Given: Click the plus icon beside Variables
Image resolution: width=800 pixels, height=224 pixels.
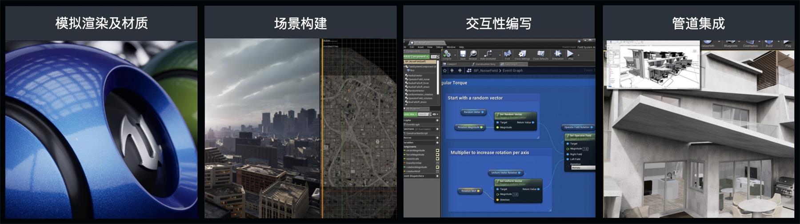Looking at the screenshot, I should [x=437, y=142].
